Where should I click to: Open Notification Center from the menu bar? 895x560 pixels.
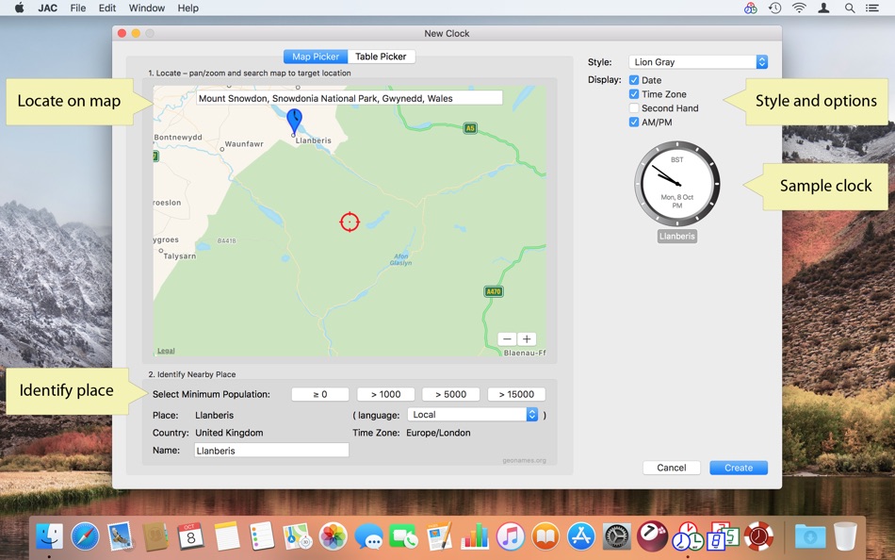click(872, 8)
